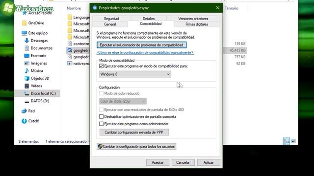314x176 pixels.
Task: Click the Vídeos film icon
Action: [26, 86]
